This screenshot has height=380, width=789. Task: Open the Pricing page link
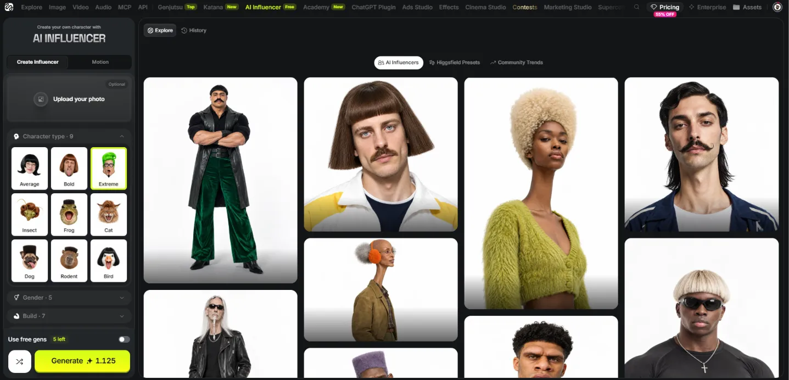[665, 7]
